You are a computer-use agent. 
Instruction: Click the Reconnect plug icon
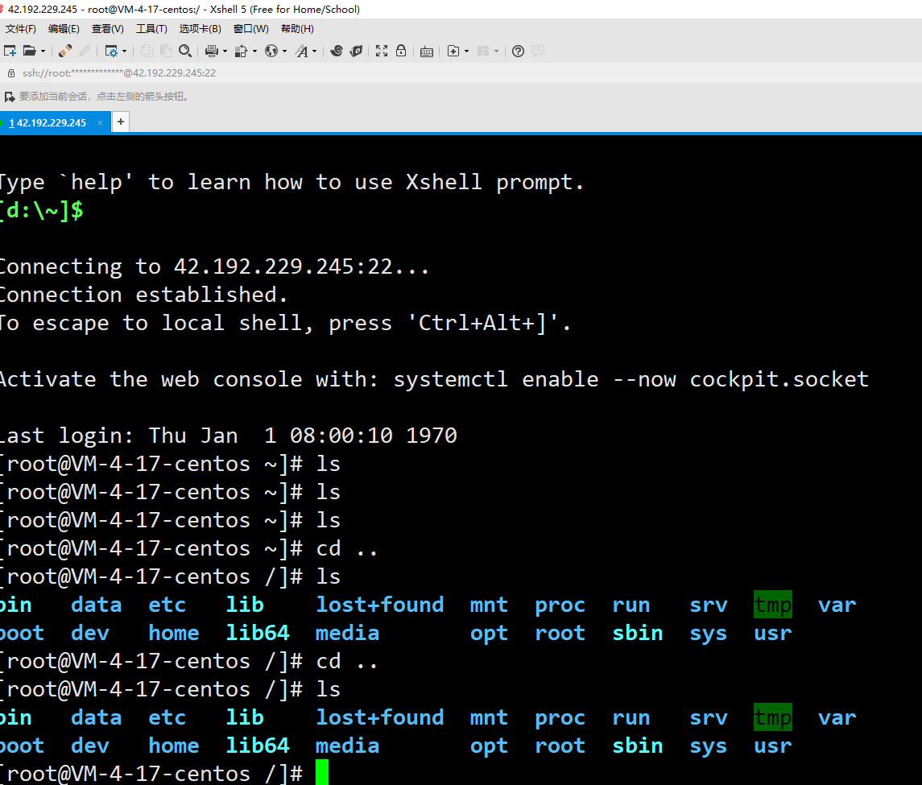(x=65, y=52)
